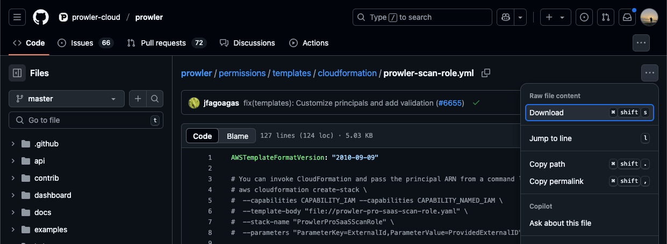Expand the docs folder chevron
Viewport: 667px width, 244px height.
point(13,212)
